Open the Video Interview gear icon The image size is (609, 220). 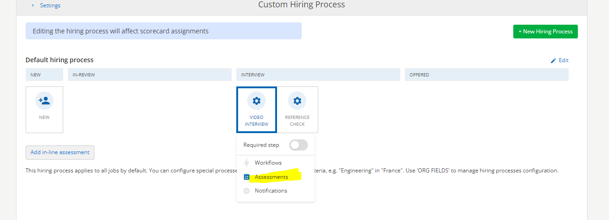pos(256,101)
